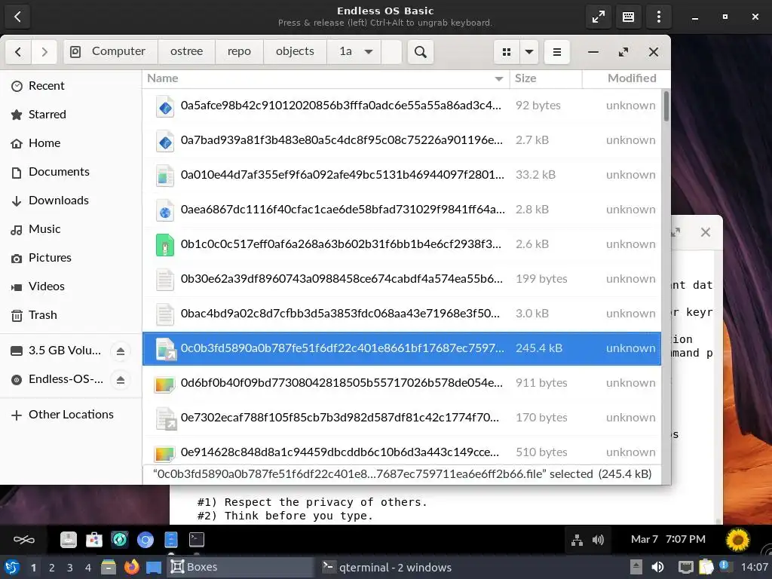The width and height of the screenshot is (772, 579).
Task: Toggle fullscreen in the Boxes header
Action: [x=598, y=17]
